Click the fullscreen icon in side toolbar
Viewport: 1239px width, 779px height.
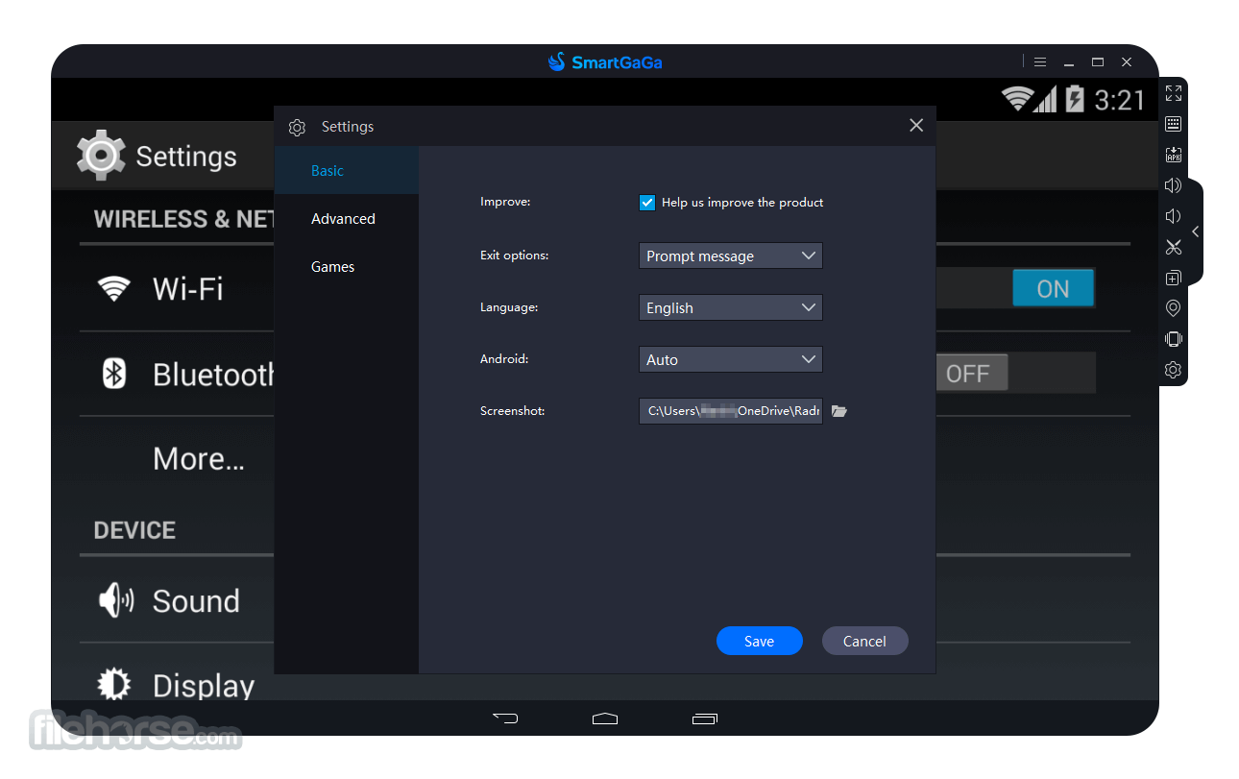[1173, 93]
